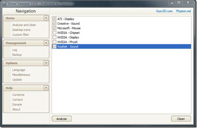Viewport: 197px width, 128px height.
Task: Maximize the Driver Sweeper window
Action: 179,3
